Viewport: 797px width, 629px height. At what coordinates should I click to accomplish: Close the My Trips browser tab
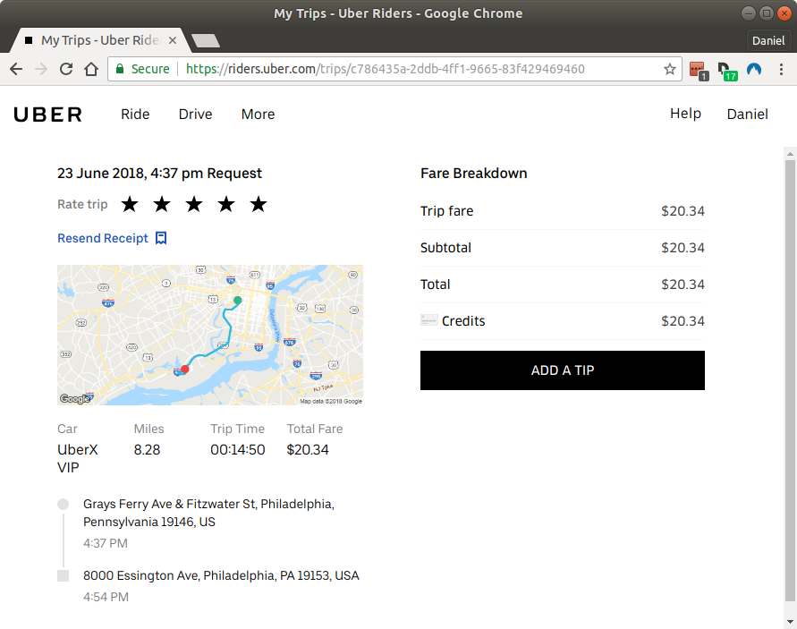(x=173, y=40)
